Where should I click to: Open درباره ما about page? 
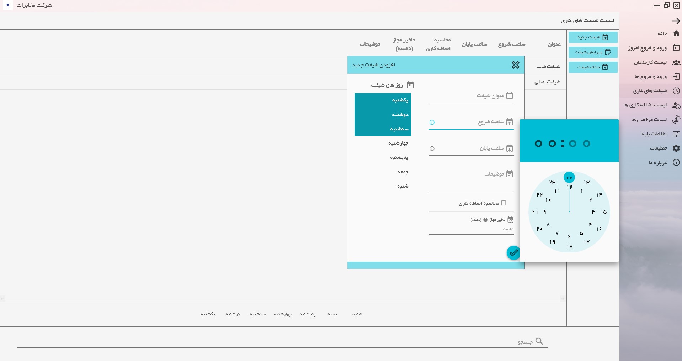click(x=663, y=163)
